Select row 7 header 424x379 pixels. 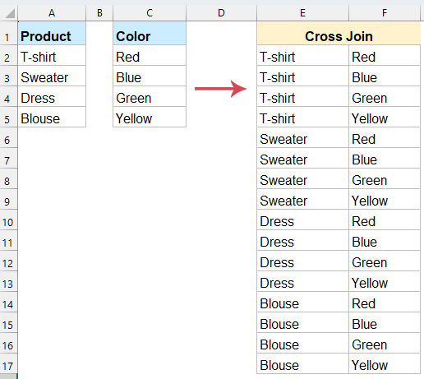point(8,158)
